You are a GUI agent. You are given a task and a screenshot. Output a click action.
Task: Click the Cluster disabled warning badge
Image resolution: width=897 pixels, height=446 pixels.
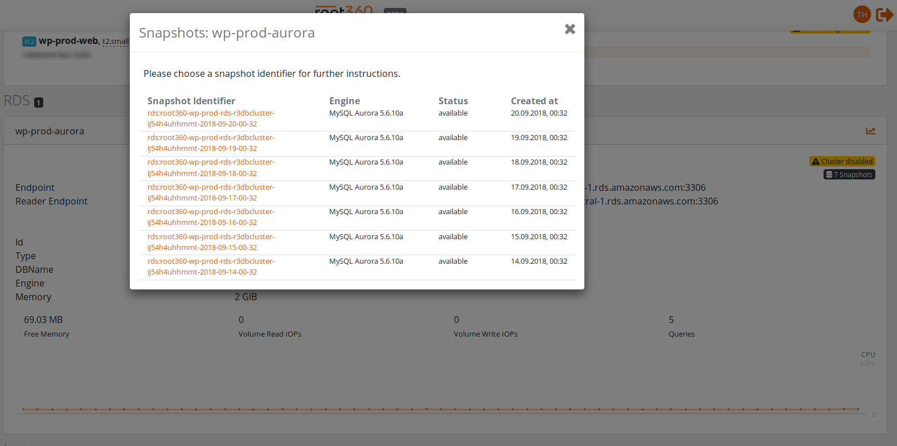842,161
